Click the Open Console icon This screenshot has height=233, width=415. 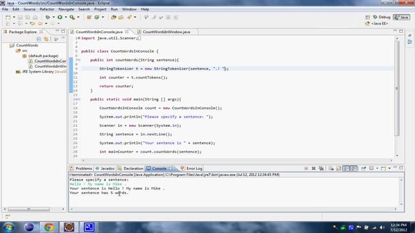click(x=383, y=168)
